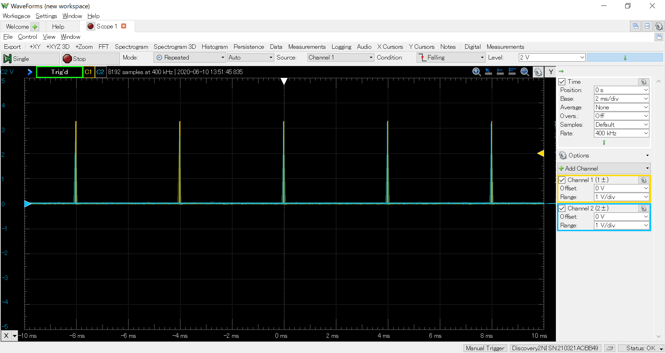The width and height of the screenshot is (665, 353).
Task: Click the device icon in status bar
Action: (x=610, y=348)
